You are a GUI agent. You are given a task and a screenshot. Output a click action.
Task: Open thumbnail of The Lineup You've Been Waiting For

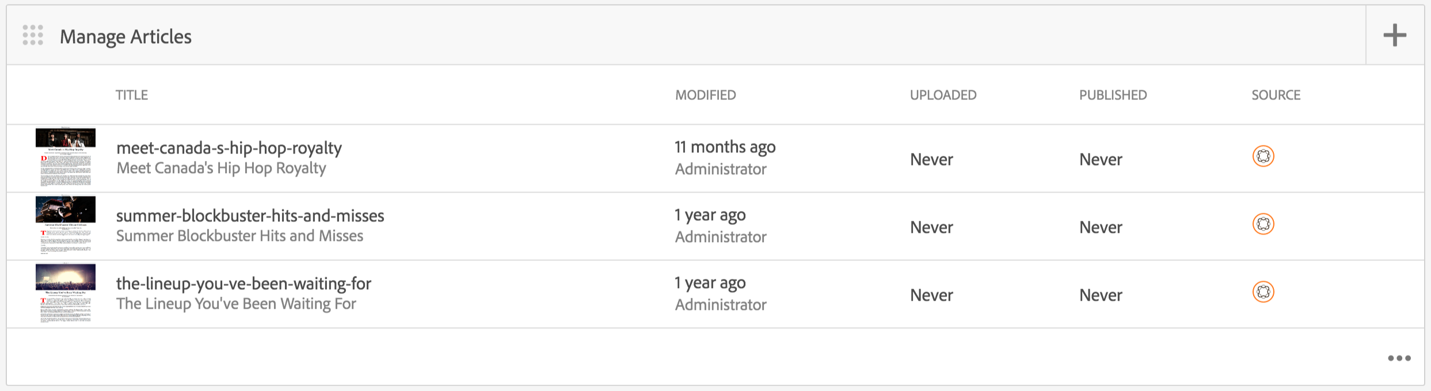click(66, 293)
